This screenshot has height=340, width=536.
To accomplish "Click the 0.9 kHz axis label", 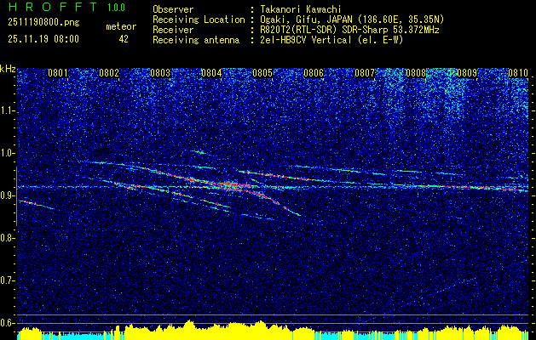I will 7,195.
